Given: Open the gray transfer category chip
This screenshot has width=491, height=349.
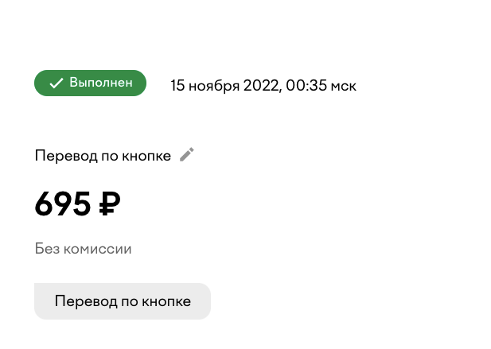Looking at the screenshot, I should (x=123, y=301).
